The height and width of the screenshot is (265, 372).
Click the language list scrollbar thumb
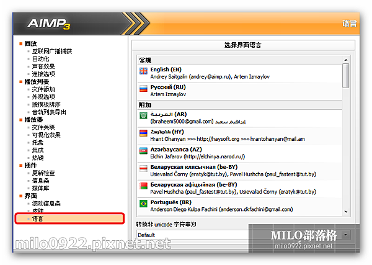click(x=346, y=76)
